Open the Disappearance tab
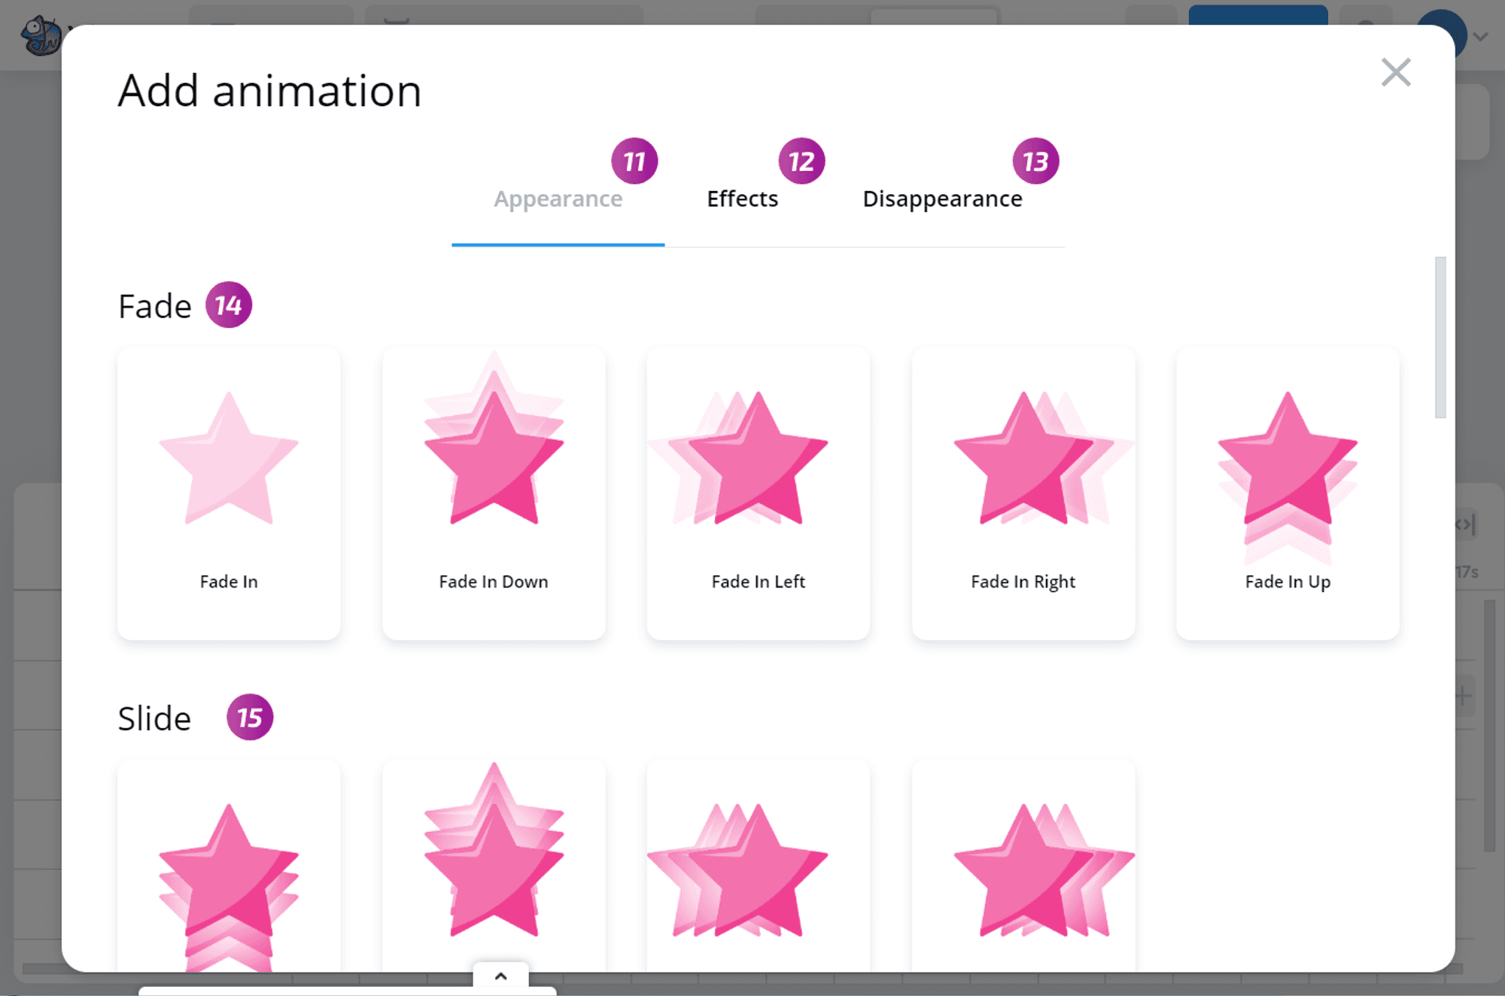 (942, 199)
